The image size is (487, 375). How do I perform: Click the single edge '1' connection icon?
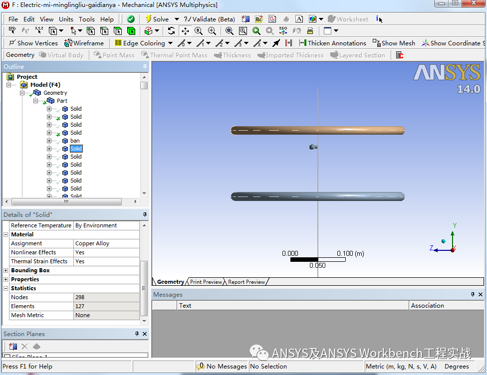[x=201, y=43]
